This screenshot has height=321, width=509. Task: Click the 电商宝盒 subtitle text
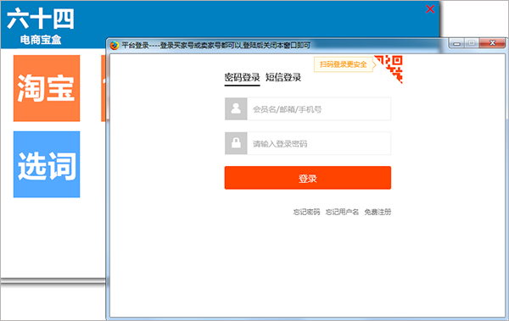click(x=41, y=40)
